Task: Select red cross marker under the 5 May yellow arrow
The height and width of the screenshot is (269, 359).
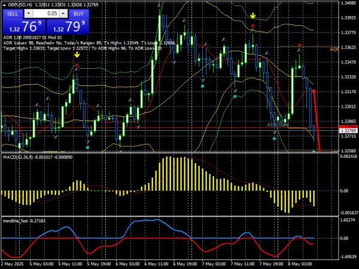Action: 77,65
